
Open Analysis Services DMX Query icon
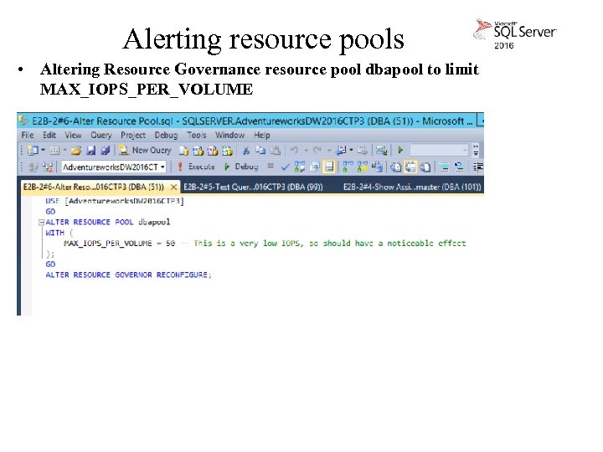coord(212,151)
